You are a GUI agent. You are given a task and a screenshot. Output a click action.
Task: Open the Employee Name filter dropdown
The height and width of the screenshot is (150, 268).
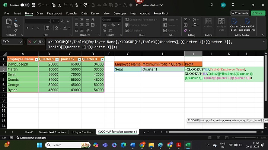pos(36,59)
